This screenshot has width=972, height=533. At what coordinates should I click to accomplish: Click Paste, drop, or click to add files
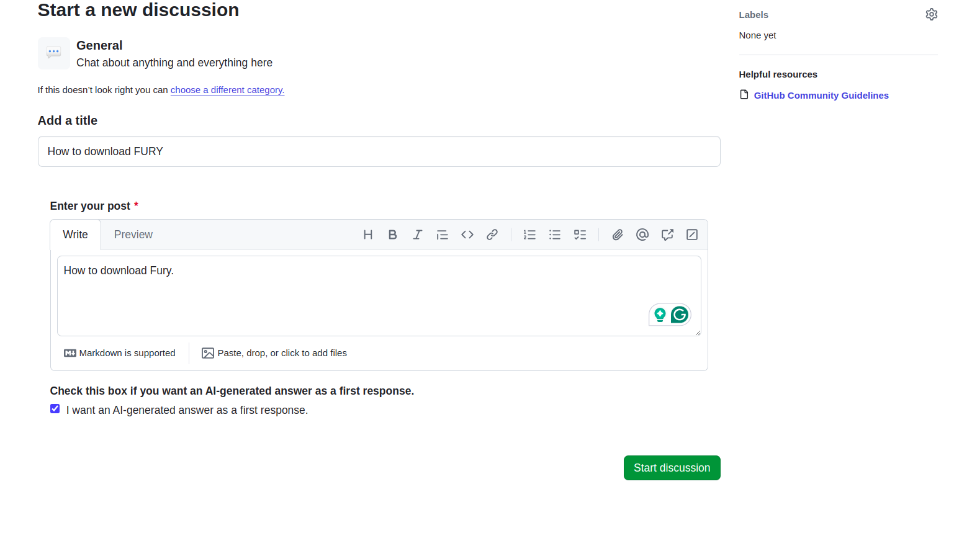[274, 353]
